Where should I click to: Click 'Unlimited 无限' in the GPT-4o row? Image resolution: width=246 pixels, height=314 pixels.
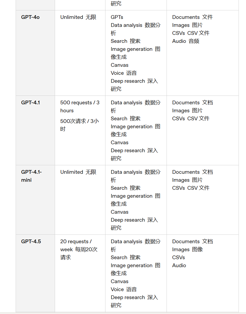pyautogui.click(x=78, y=17)
